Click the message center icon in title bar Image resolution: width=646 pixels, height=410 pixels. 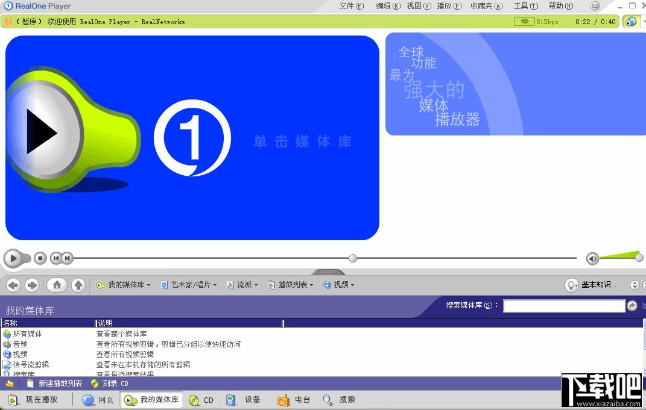(595, 6)
